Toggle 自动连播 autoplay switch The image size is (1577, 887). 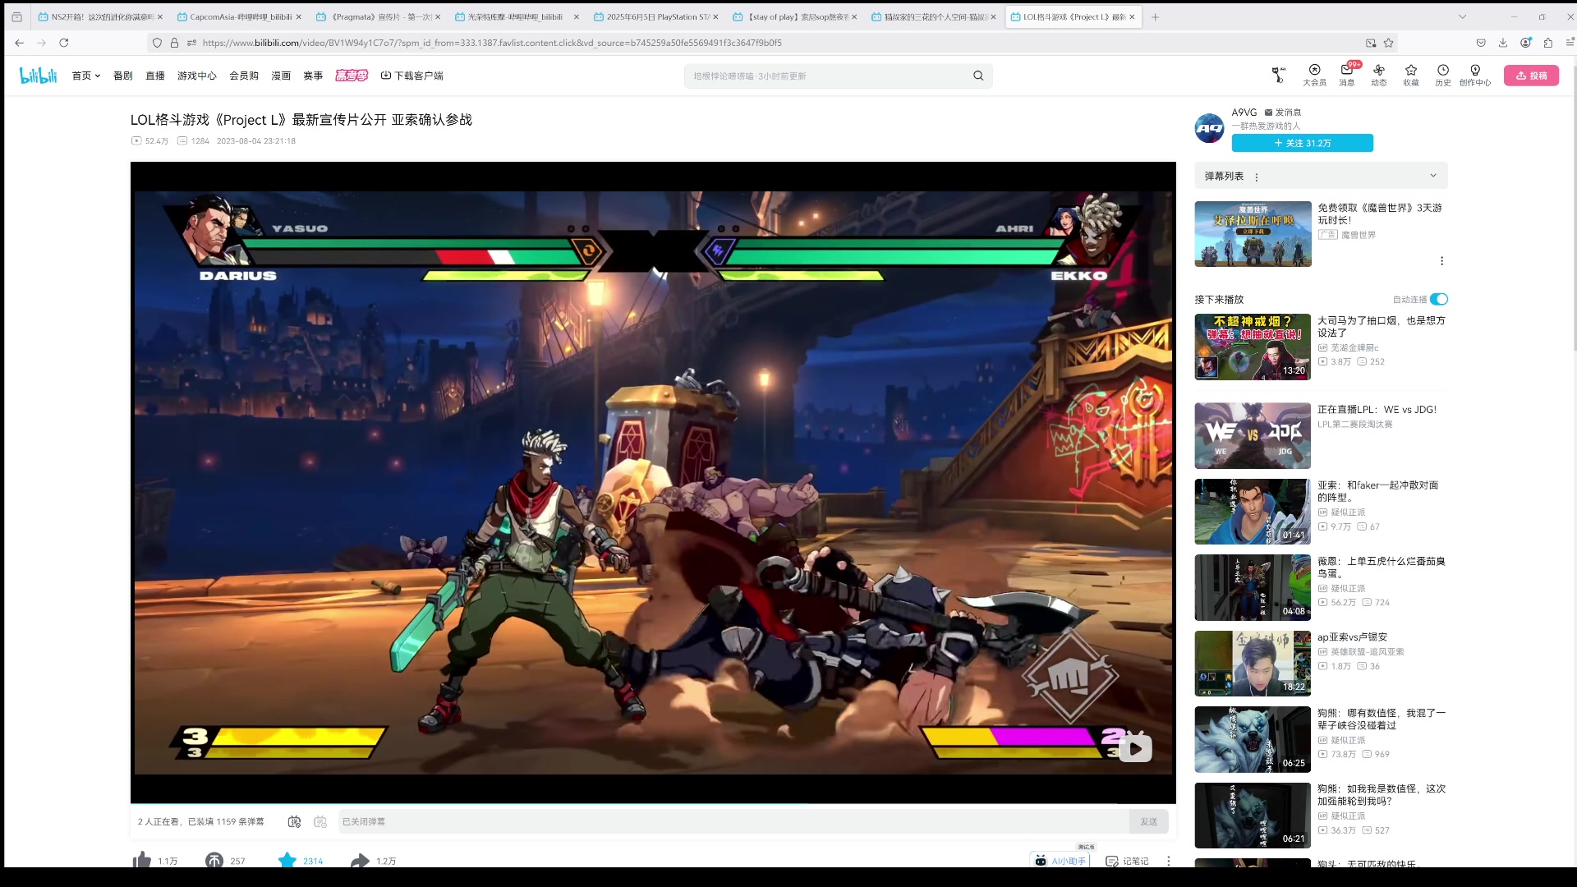click(1439, 299)
